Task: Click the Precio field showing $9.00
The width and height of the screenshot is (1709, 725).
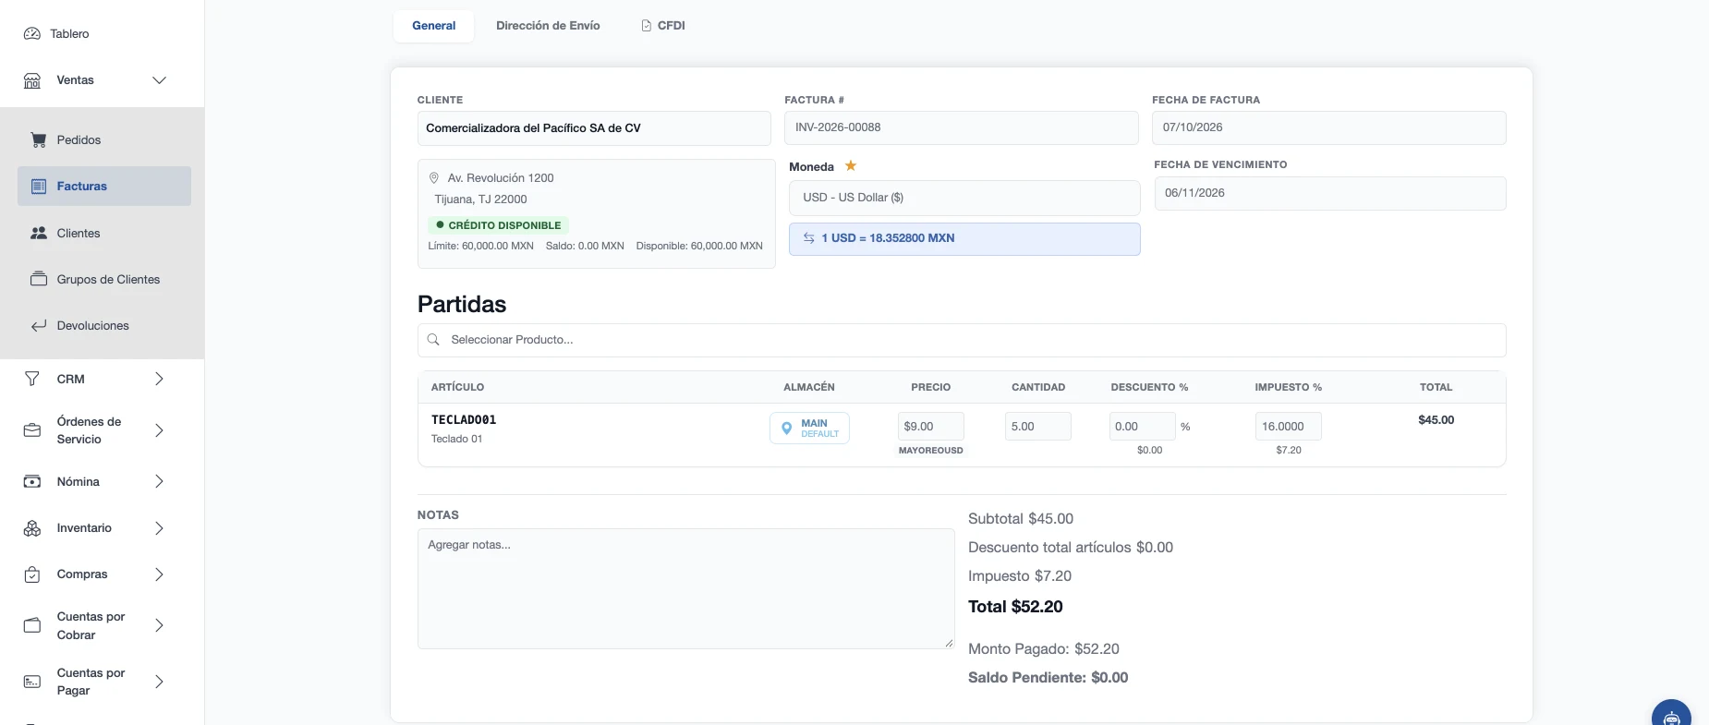Action: click(930, 427)
